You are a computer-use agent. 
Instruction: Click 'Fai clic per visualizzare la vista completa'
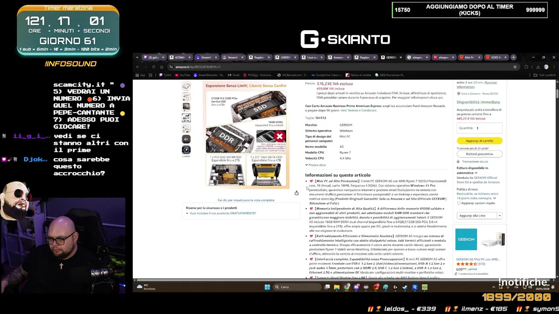[246, 200]
